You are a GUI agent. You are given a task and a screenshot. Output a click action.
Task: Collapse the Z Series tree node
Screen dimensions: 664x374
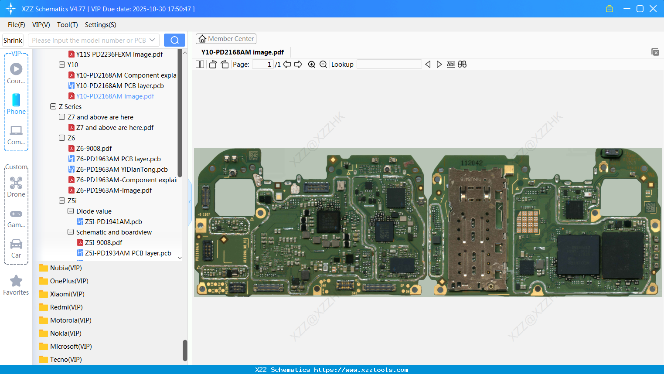coord(53,107)
